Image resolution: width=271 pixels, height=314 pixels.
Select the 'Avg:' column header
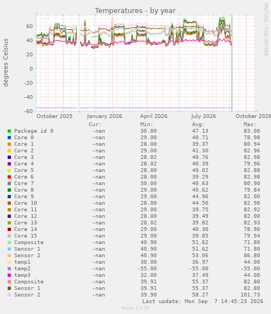[198, 125]
